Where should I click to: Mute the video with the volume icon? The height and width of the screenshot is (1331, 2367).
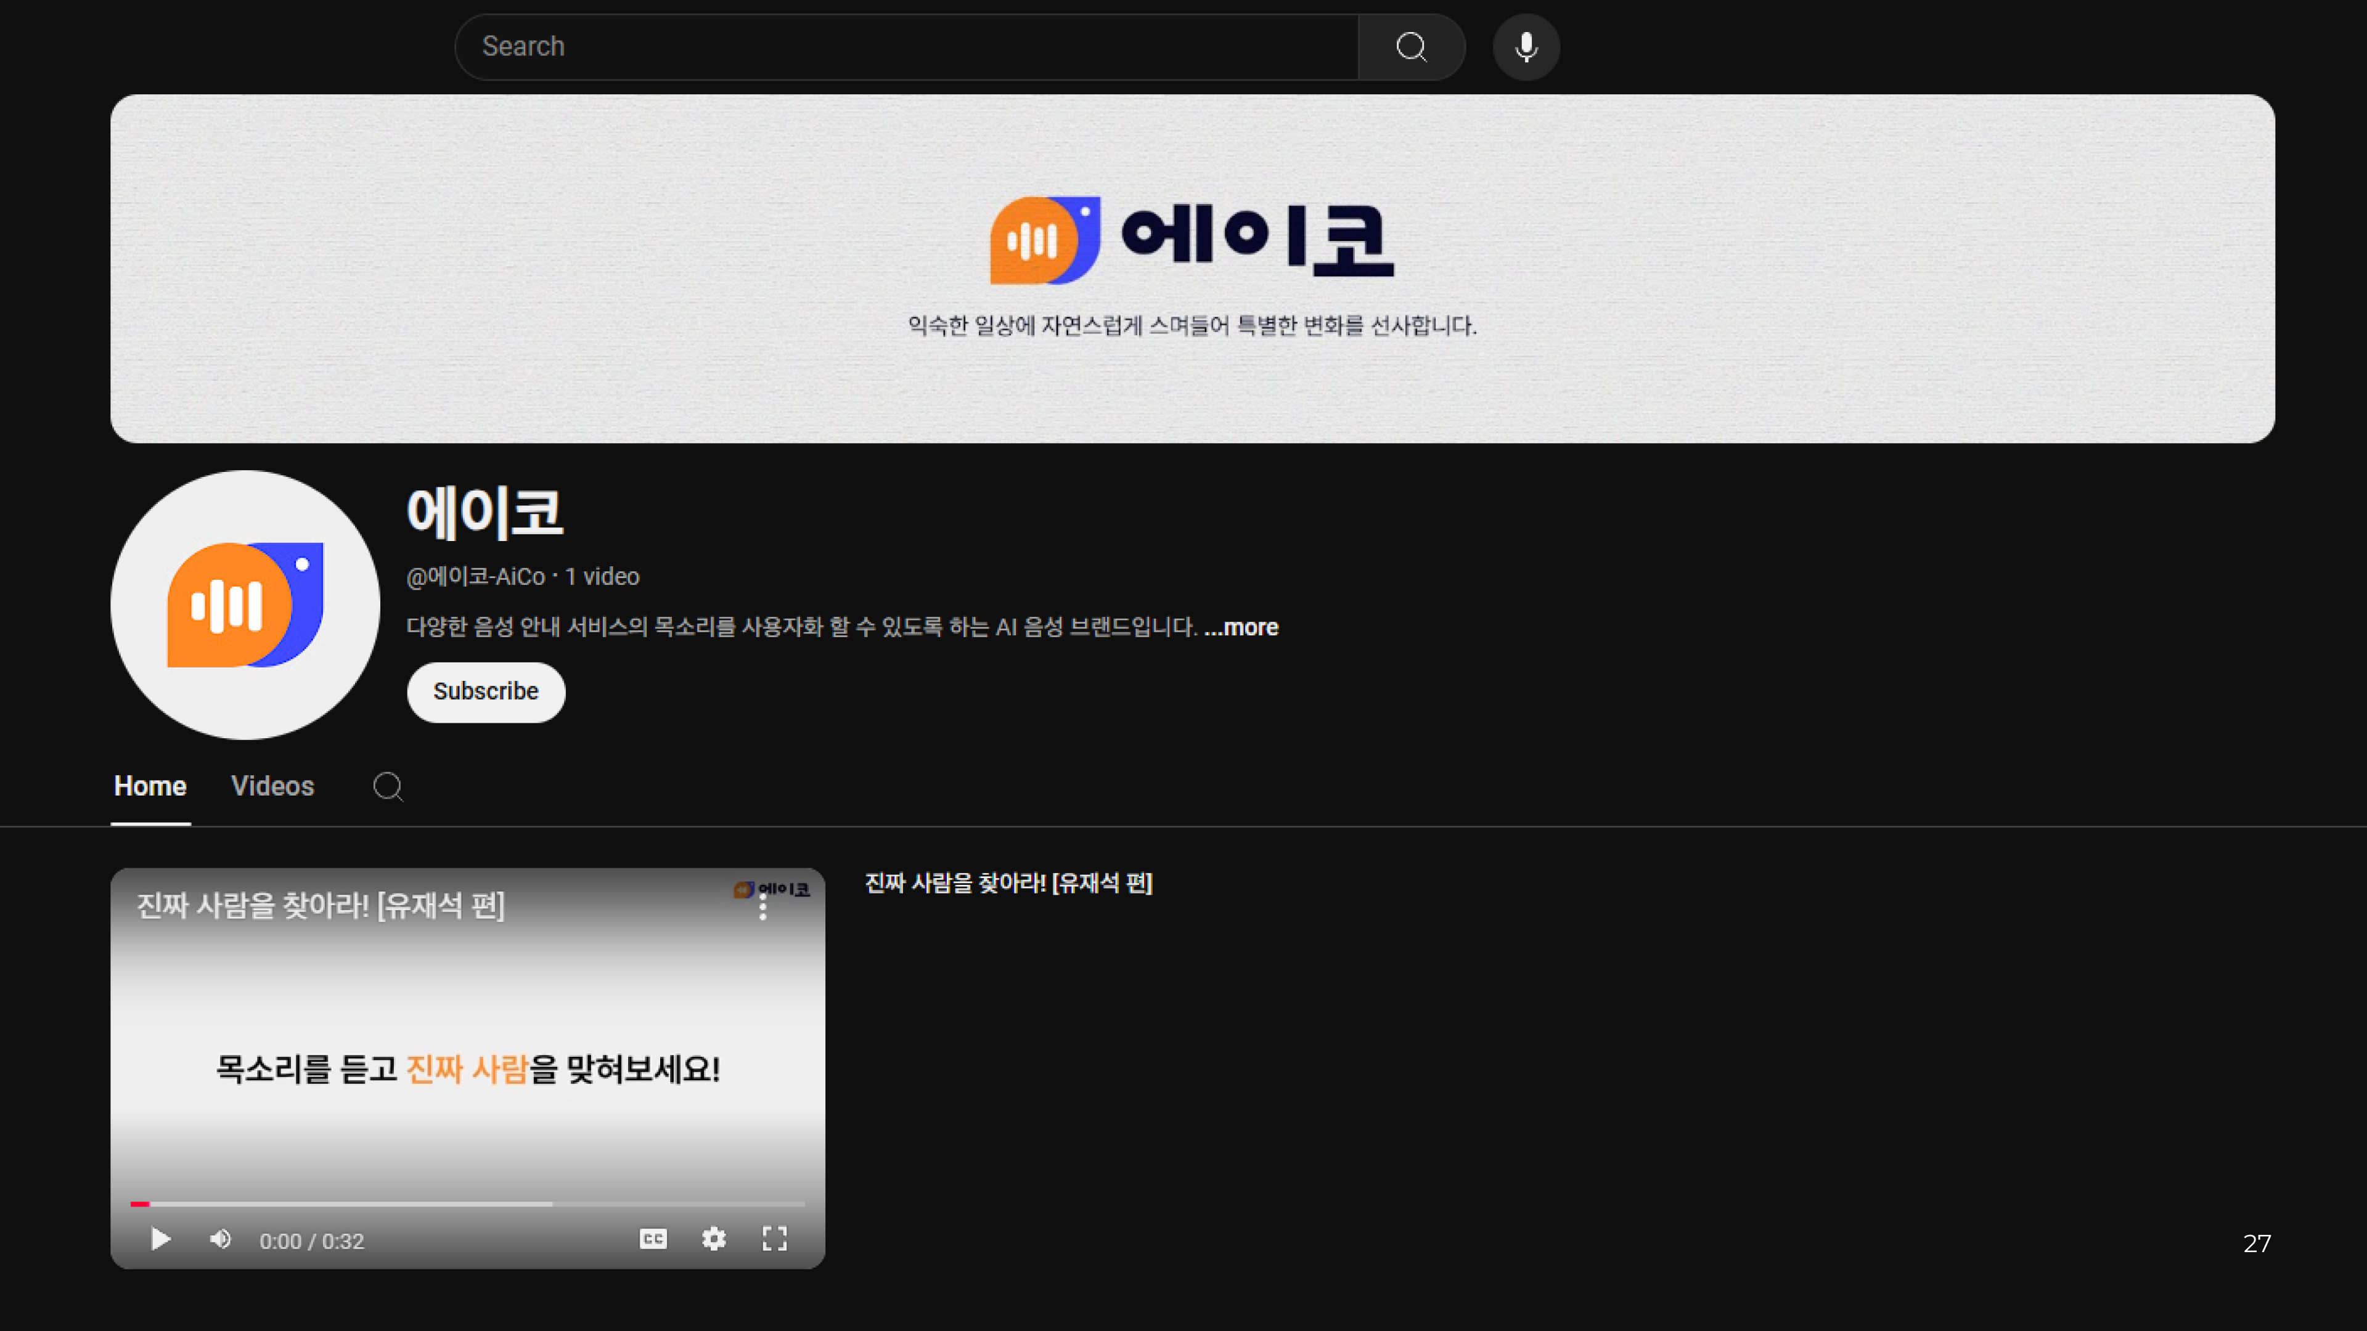tap(221, 1239)
